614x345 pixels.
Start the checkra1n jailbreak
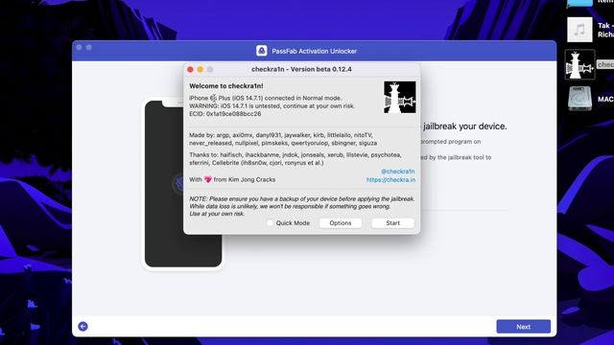click(392, 223)
